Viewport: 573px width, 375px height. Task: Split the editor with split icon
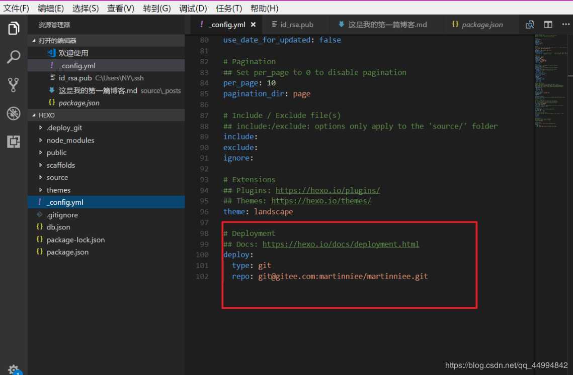[548, 25]
